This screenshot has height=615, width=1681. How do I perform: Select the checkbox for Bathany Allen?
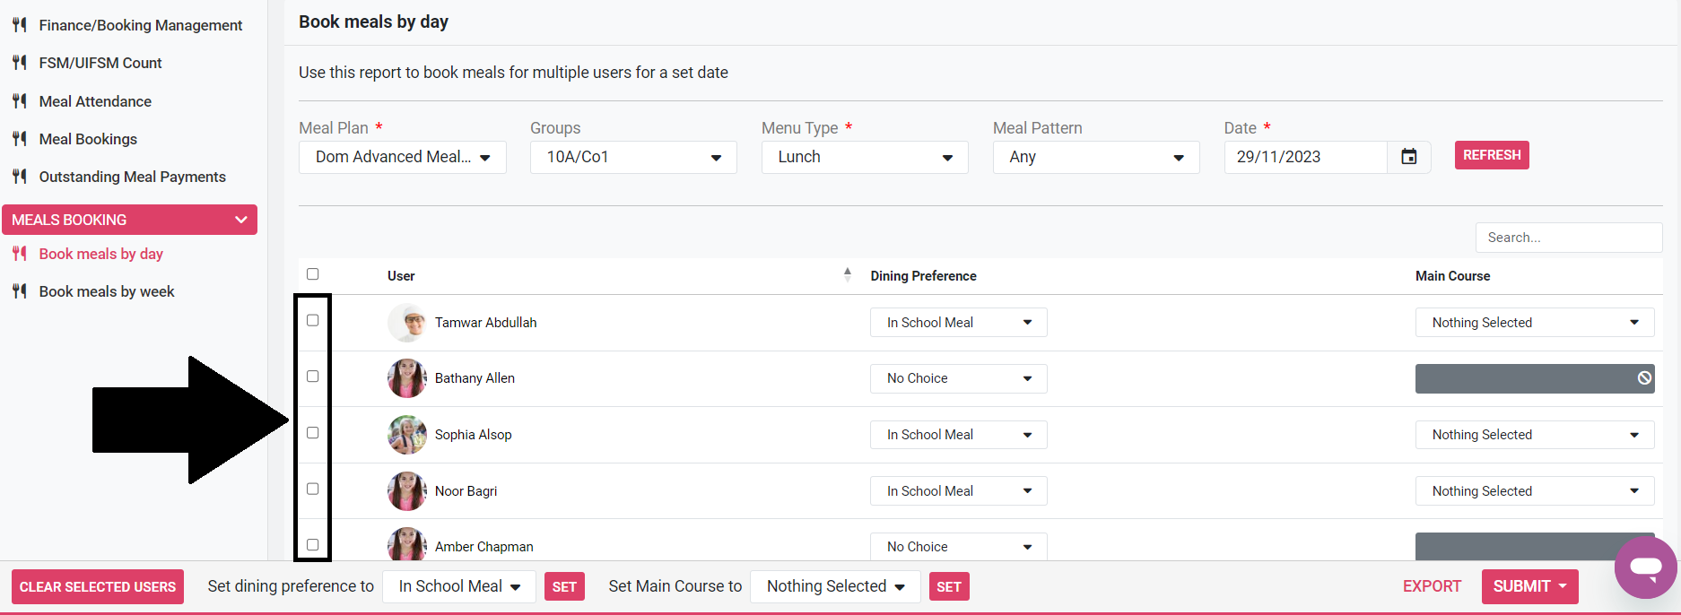point(313,377)
